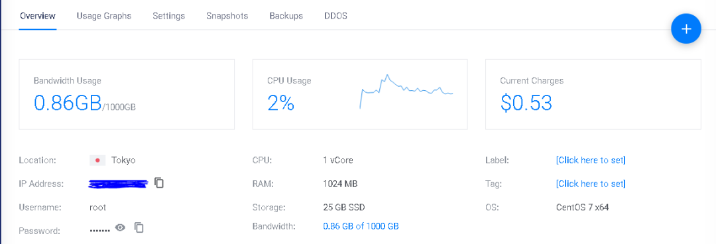Reveal password with the eye icon
This screenshot has height=244, width=716.
pos(120,227)
